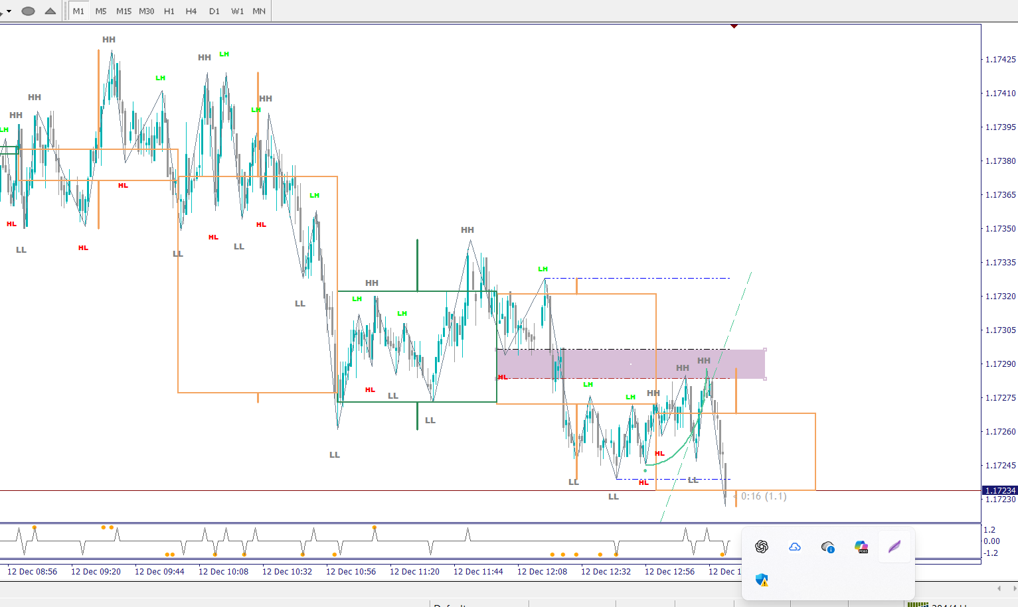Click the purple feather tray icon
This screenshot has height=607, width=1018.
(894, 547)
